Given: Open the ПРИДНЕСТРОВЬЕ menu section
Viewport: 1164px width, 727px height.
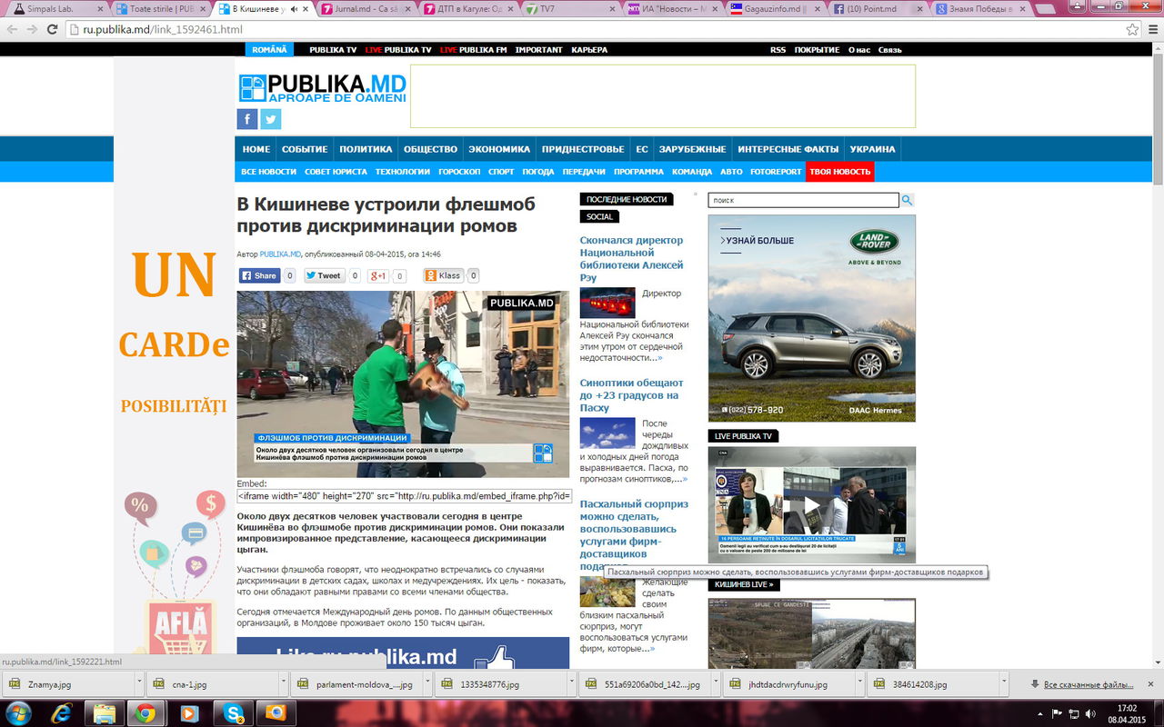Looking at the screenshot, I should [583, 149].
